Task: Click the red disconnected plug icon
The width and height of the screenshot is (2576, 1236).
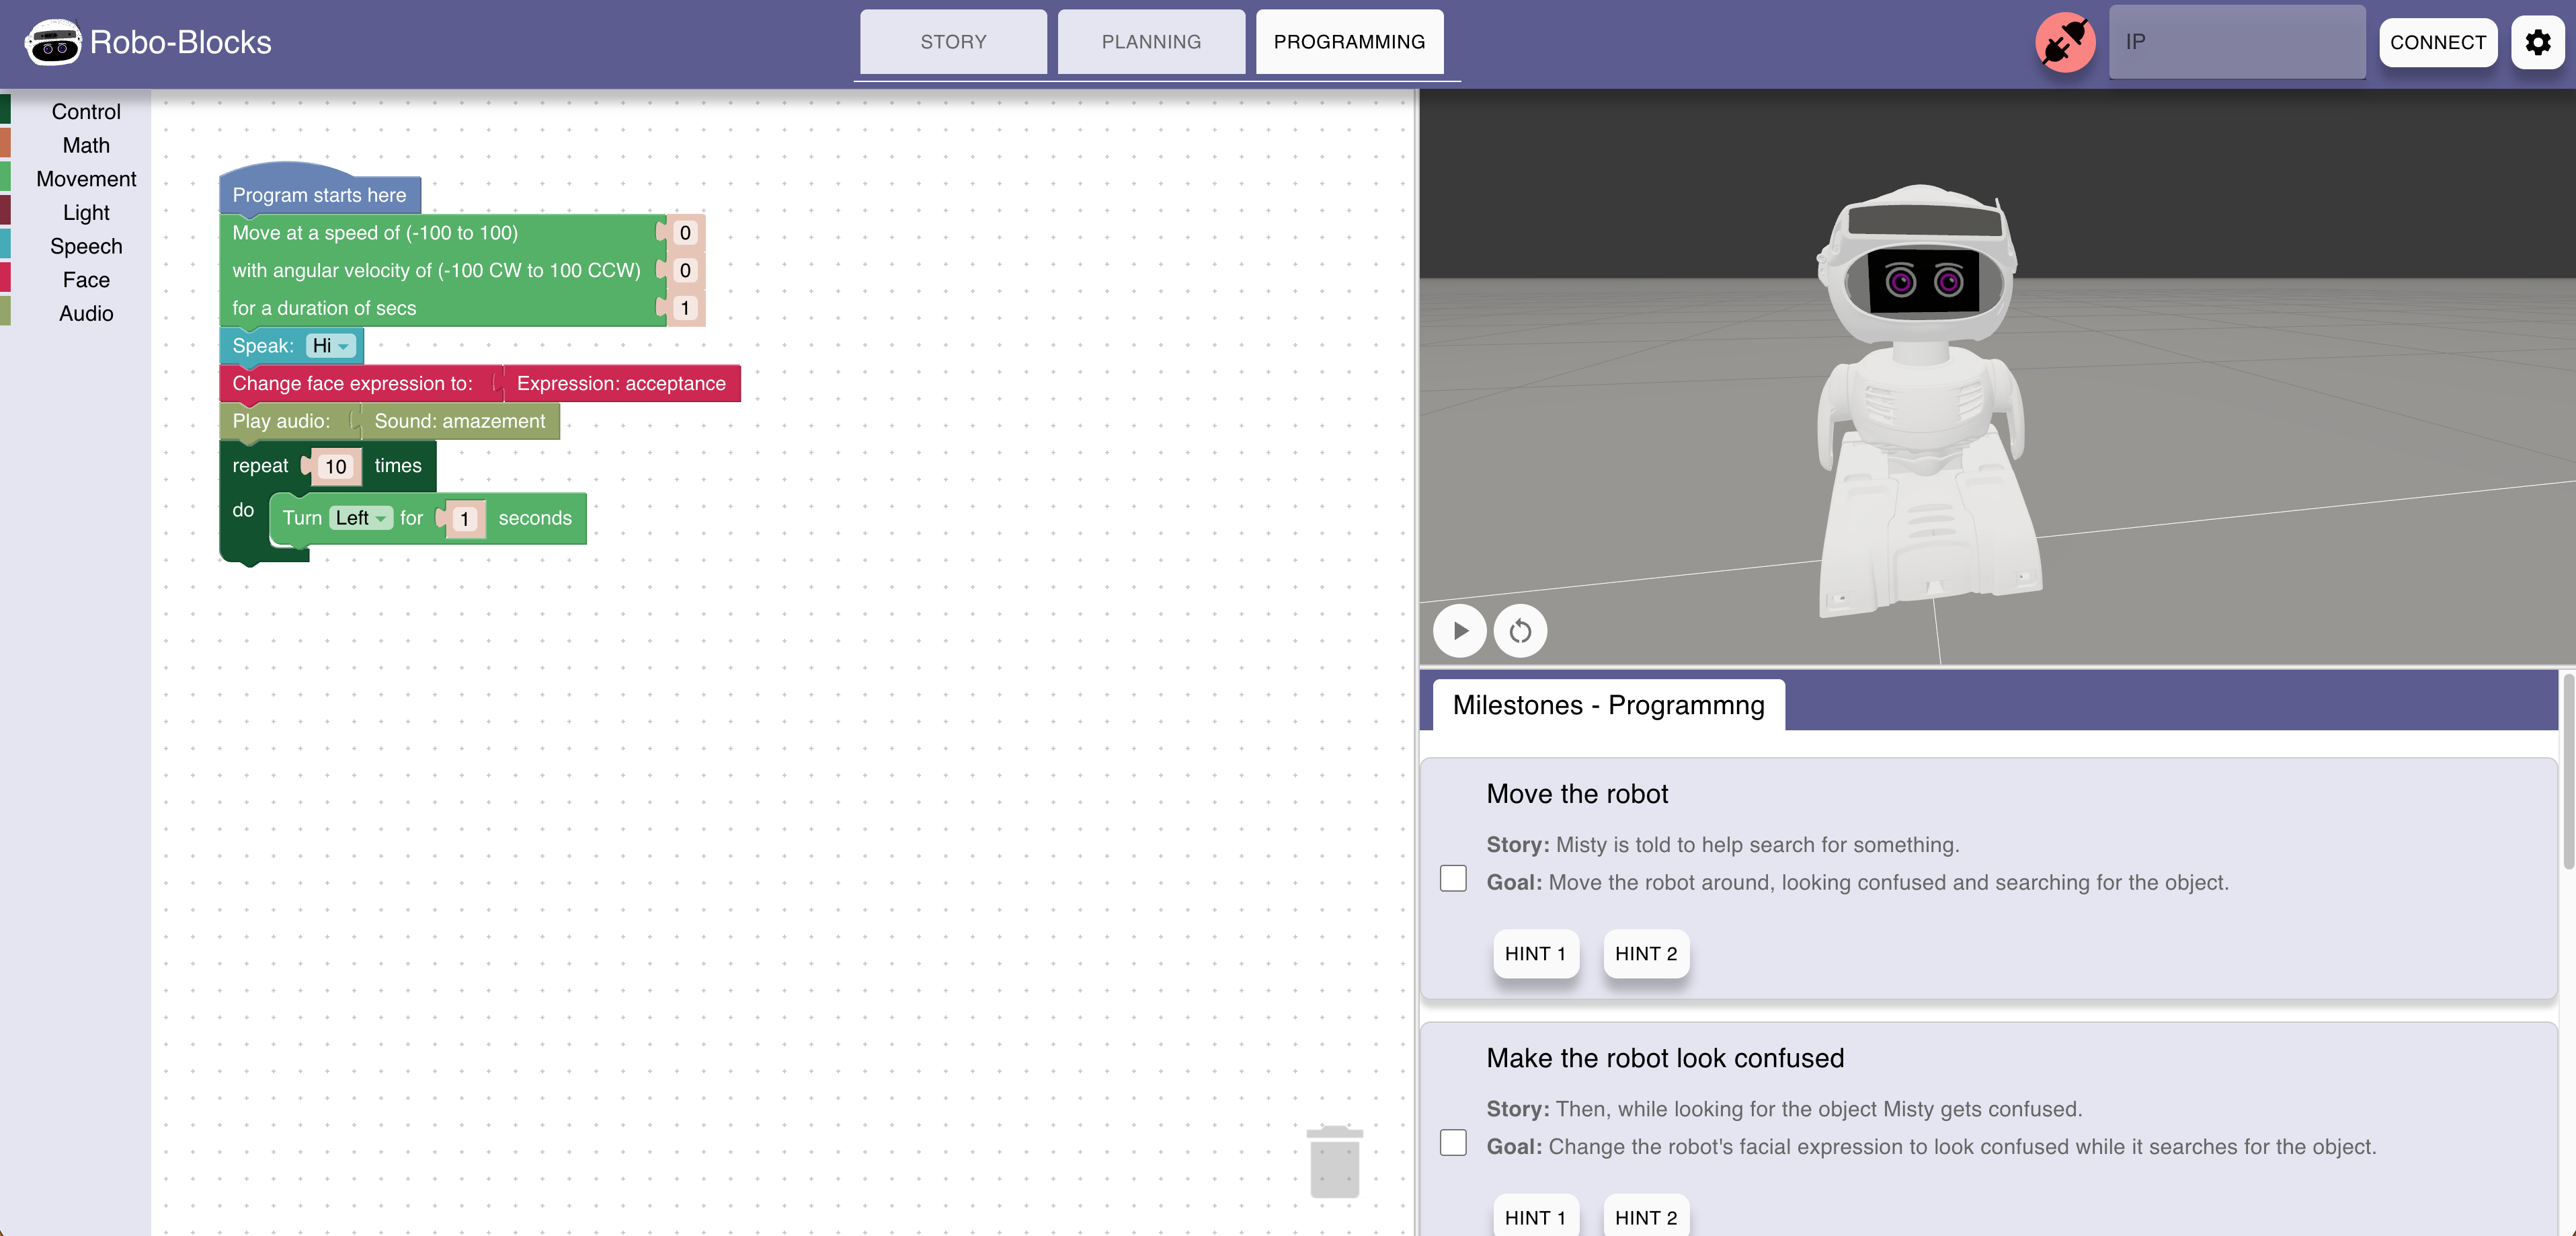Action: point(2065,42)
